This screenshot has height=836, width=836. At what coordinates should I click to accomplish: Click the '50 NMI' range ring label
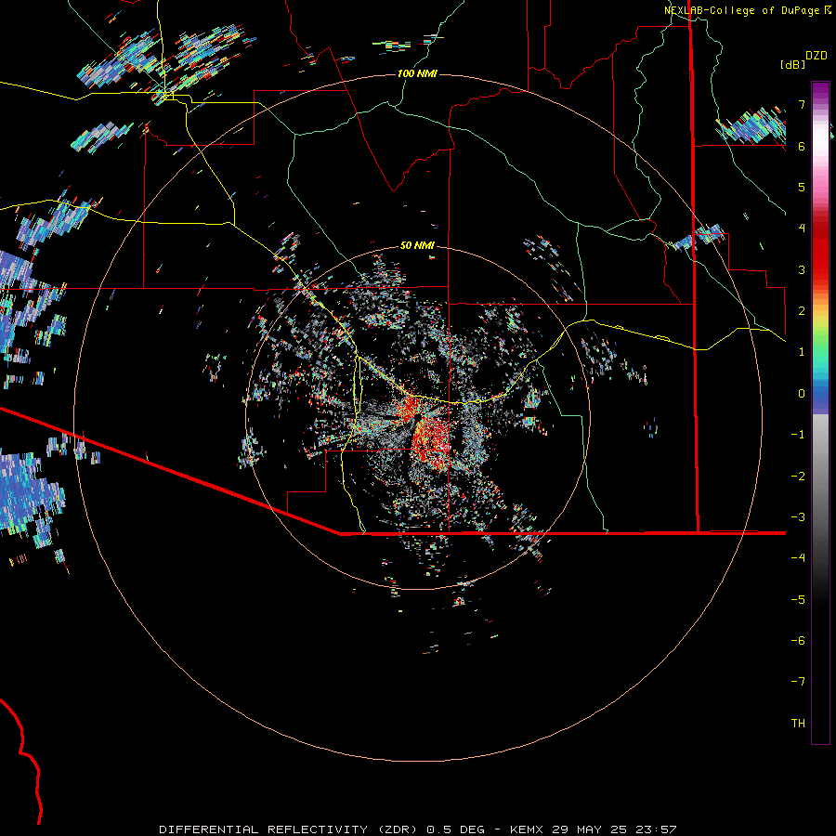point(417,245)
